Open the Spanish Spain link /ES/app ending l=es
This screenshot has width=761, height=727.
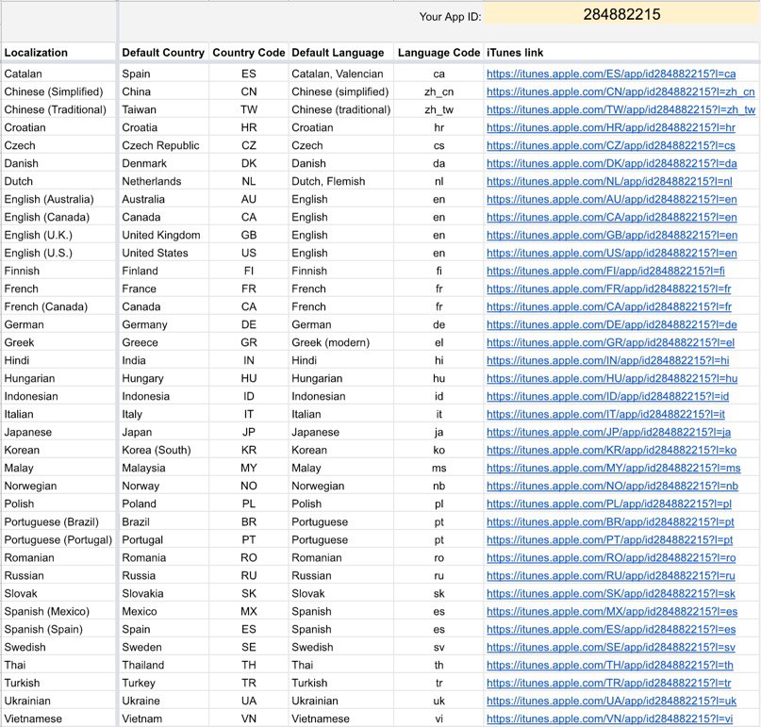click(x=611, y=630)
